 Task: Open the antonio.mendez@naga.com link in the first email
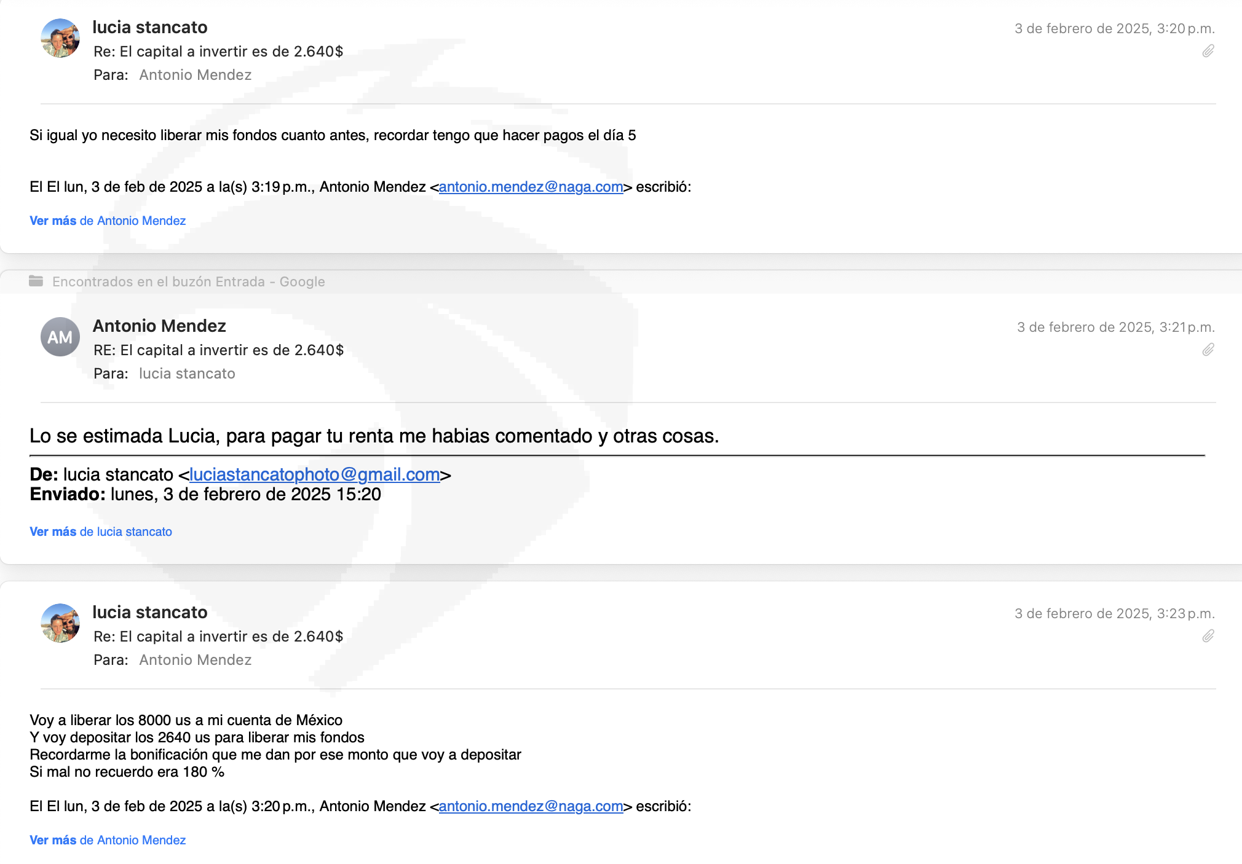(531, 187)
